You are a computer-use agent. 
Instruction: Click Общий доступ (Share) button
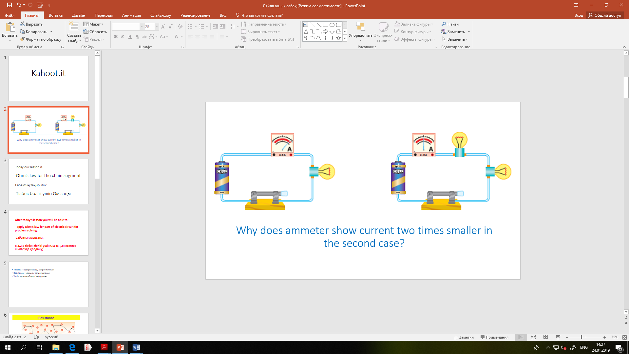pos(605,15)
